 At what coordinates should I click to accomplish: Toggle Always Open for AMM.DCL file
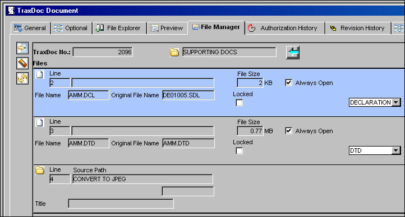tap(288, 83)
